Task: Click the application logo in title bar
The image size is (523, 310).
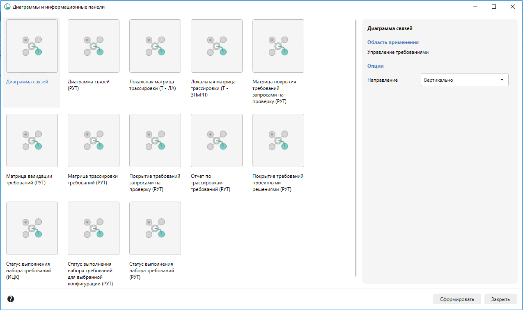Action: [7, 7]
